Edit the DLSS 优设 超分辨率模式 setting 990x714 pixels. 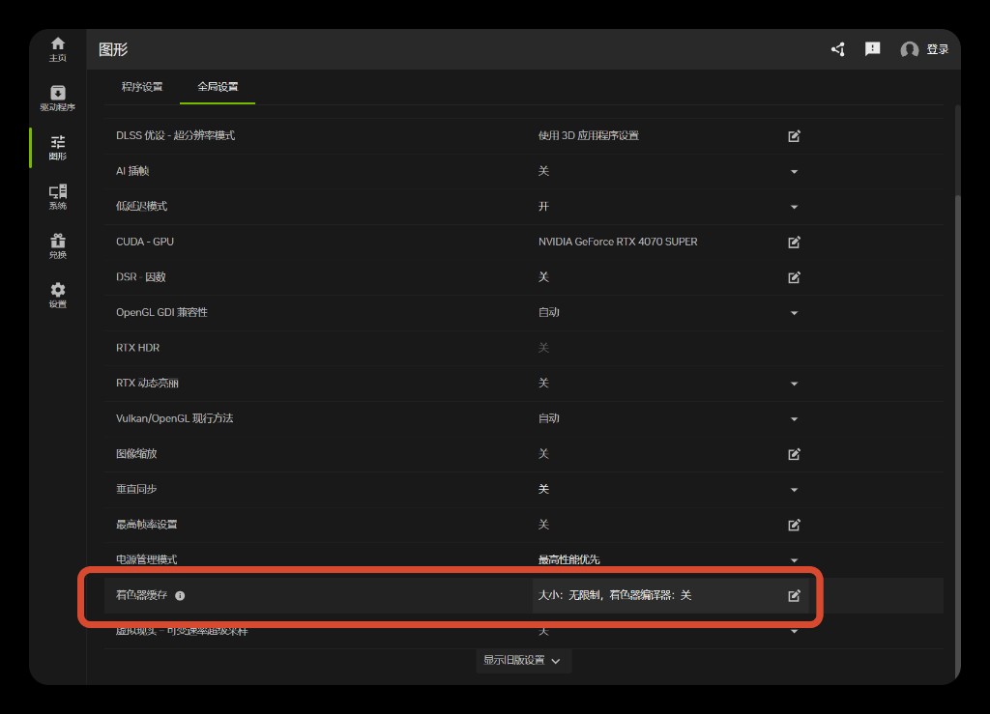point(794,135)
